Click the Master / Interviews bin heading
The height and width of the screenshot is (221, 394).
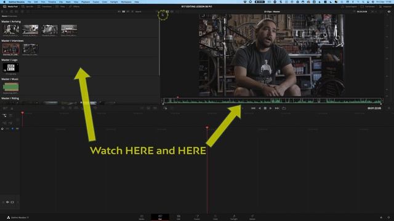tap(12, 41)
